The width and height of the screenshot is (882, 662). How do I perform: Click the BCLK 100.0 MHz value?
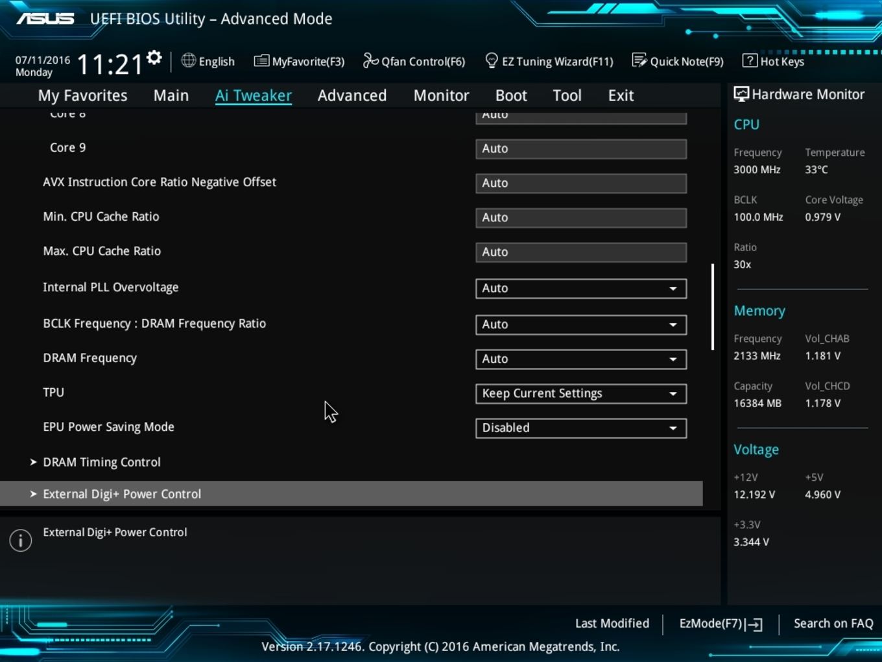[758, 217]
